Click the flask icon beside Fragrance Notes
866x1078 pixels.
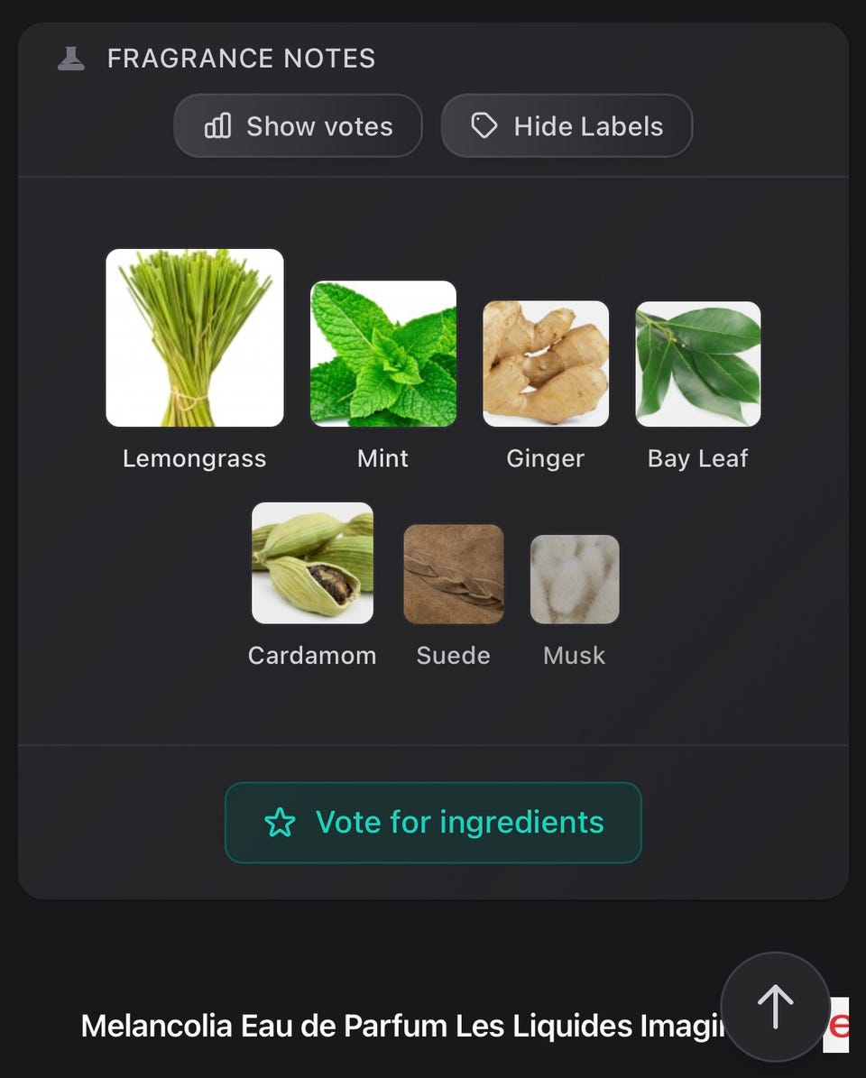(70, 59)
